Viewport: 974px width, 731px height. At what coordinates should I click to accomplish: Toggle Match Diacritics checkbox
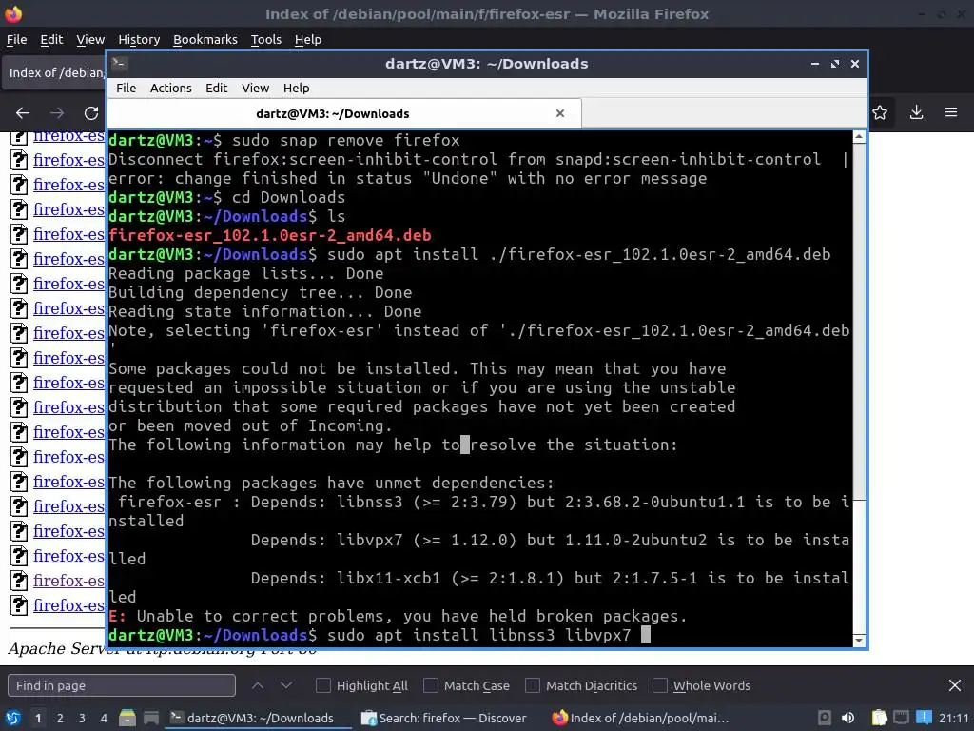pos(533,685)
